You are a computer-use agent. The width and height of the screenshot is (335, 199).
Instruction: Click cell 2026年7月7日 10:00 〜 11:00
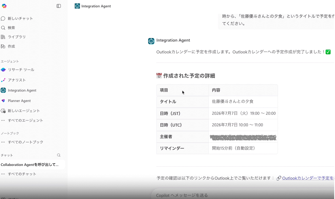[x=237, y=125]
